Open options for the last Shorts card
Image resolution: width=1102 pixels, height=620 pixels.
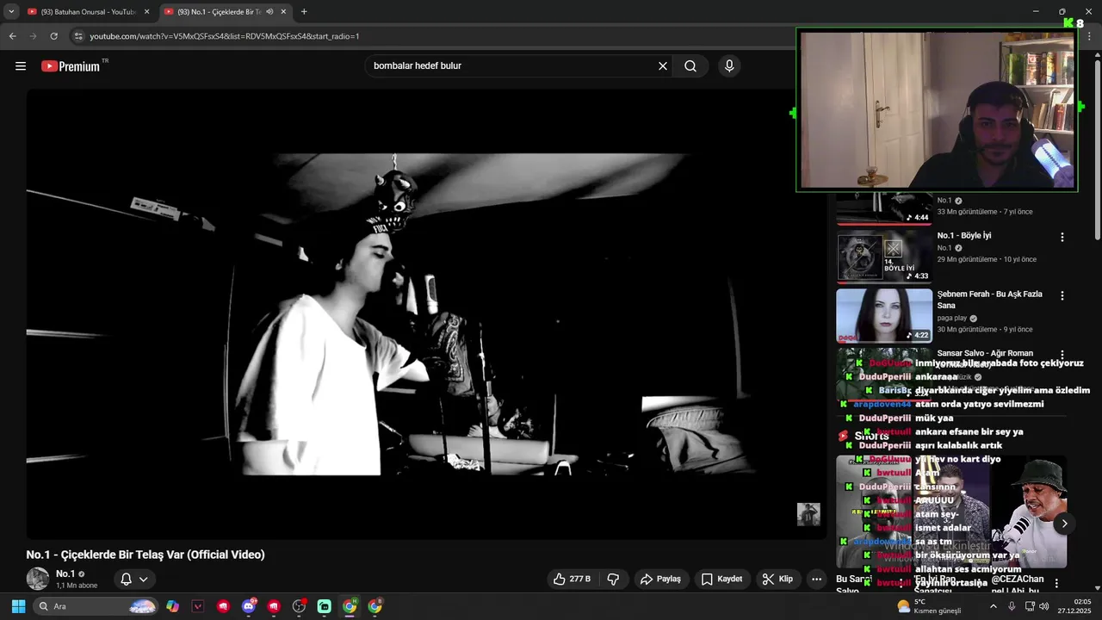[x=1056, y=583]
